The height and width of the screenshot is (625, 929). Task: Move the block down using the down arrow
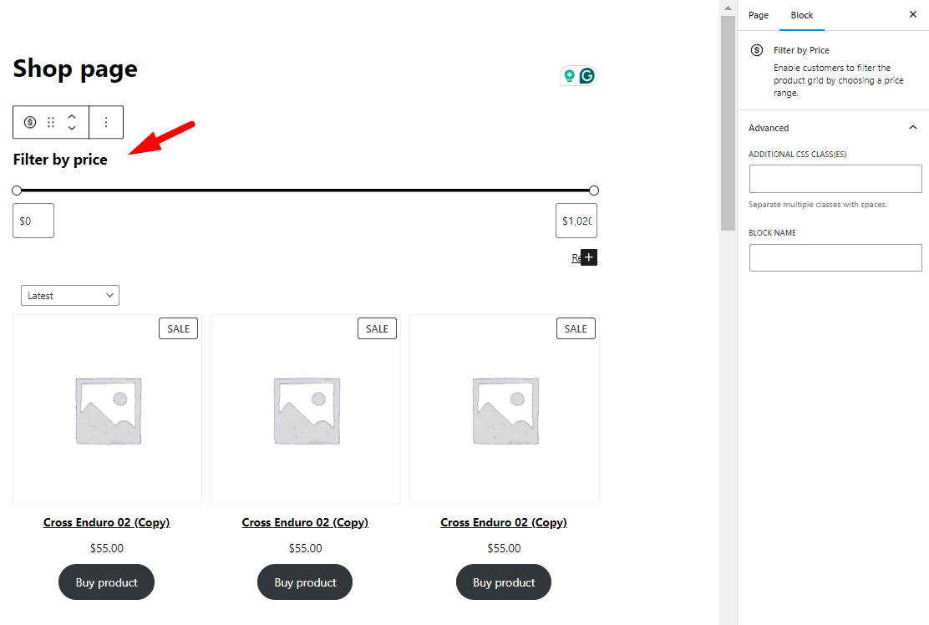pos(72,127)
